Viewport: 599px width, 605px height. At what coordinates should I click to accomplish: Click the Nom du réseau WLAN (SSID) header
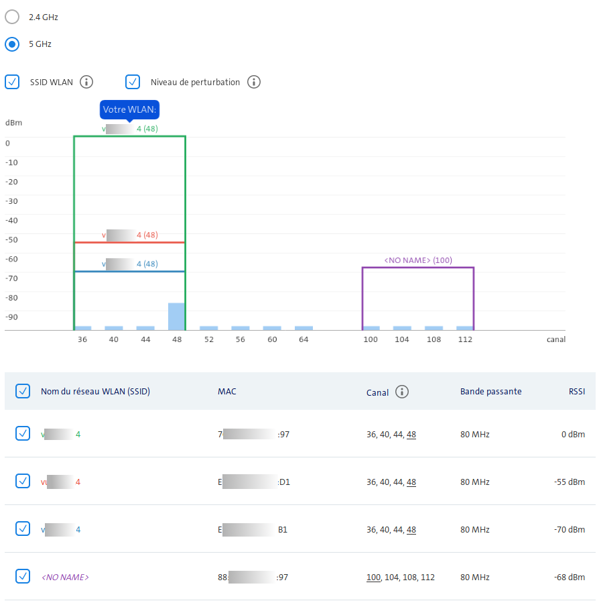pyautogui.click(x=95, y=391)
